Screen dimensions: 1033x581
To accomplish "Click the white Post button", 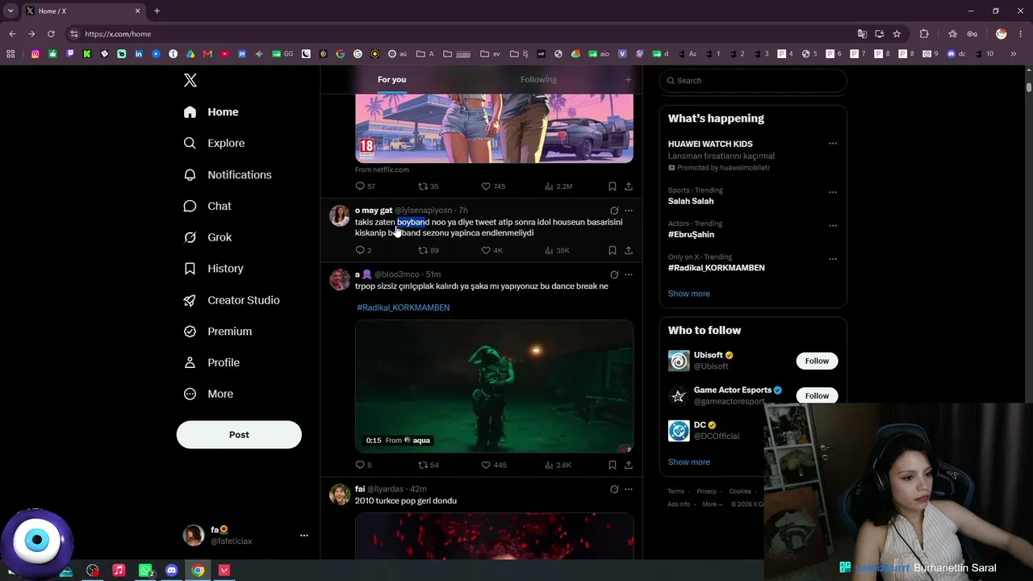I will tap(239, 434).
